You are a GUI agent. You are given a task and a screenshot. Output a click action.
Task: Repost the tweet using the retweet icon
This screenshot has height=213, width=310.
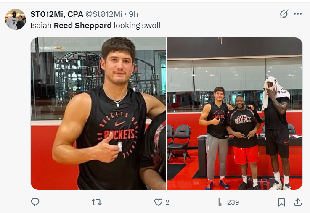pos(97,202)
